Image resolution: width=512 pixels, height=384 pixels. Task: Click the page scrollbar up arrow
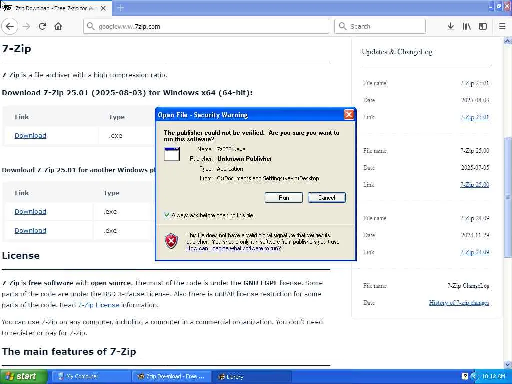pos(508,41)
